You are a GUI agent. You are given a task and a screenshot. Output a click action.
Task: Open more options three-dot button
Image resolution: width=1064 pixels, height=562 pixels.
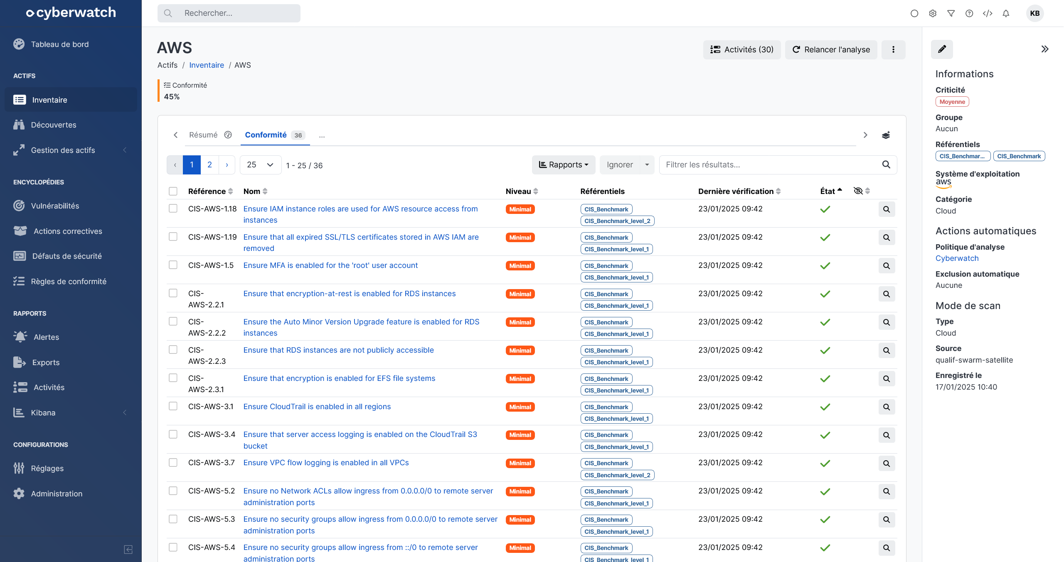coord(893,50)
